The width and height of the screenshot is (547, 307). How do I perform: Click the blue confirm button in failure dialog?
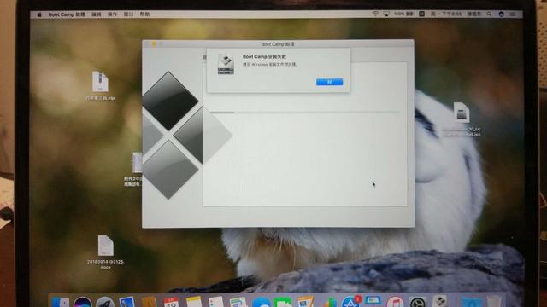click(x=329, y=82)
